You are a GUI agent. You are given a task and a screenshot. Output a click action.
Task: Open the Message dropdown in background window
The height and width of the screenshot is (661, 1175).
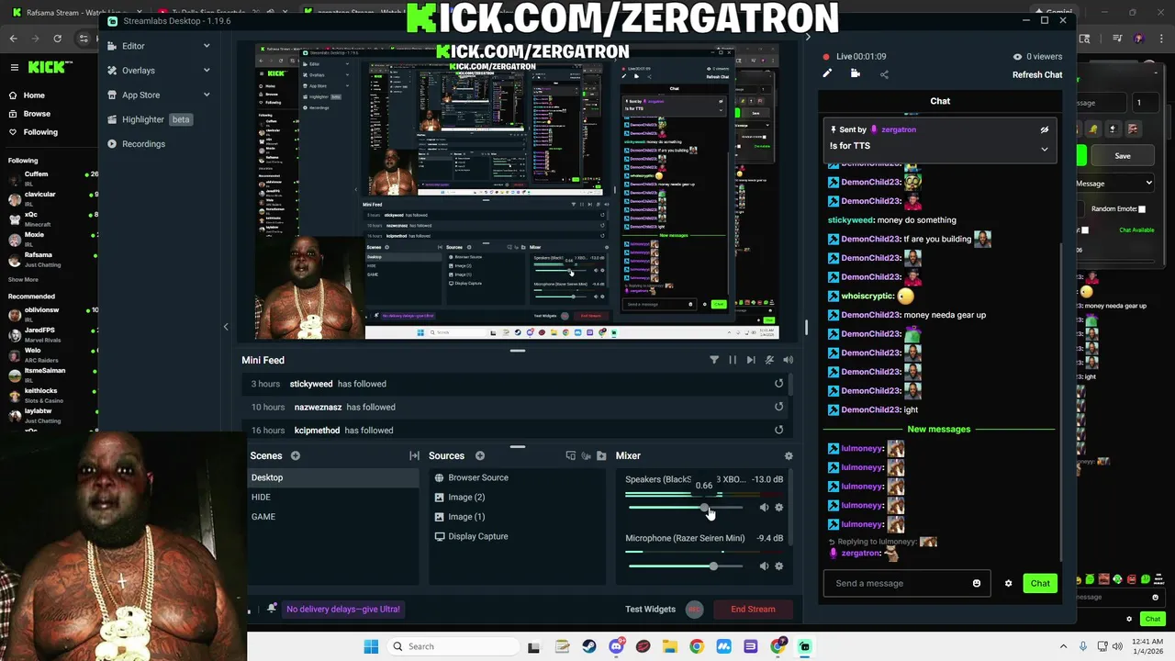coord(1114,183)
